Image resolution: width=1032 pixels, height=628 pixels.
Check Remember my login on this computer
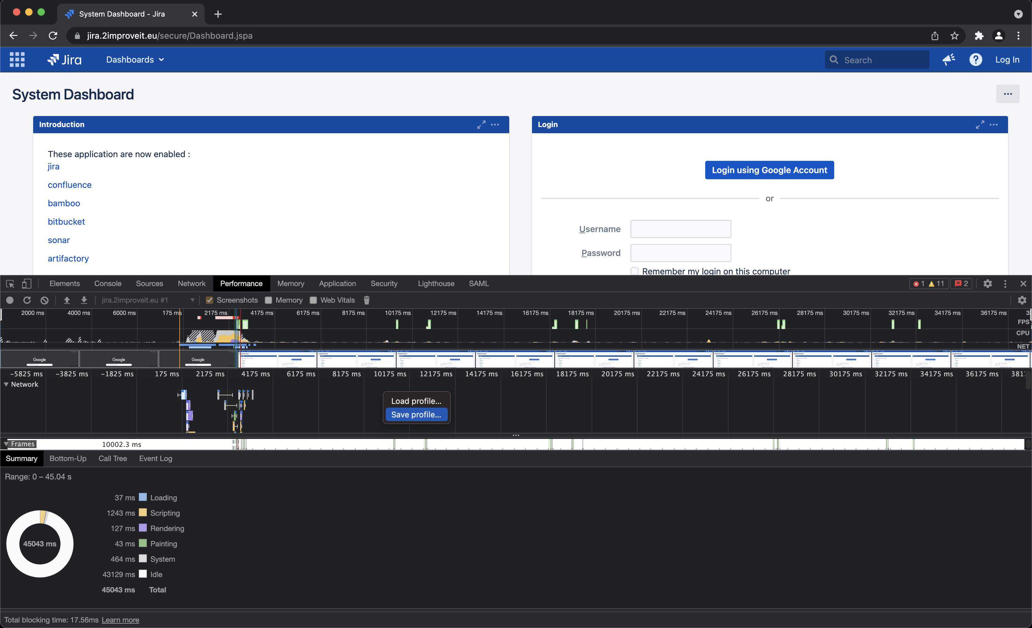click(x=635, y=271)
